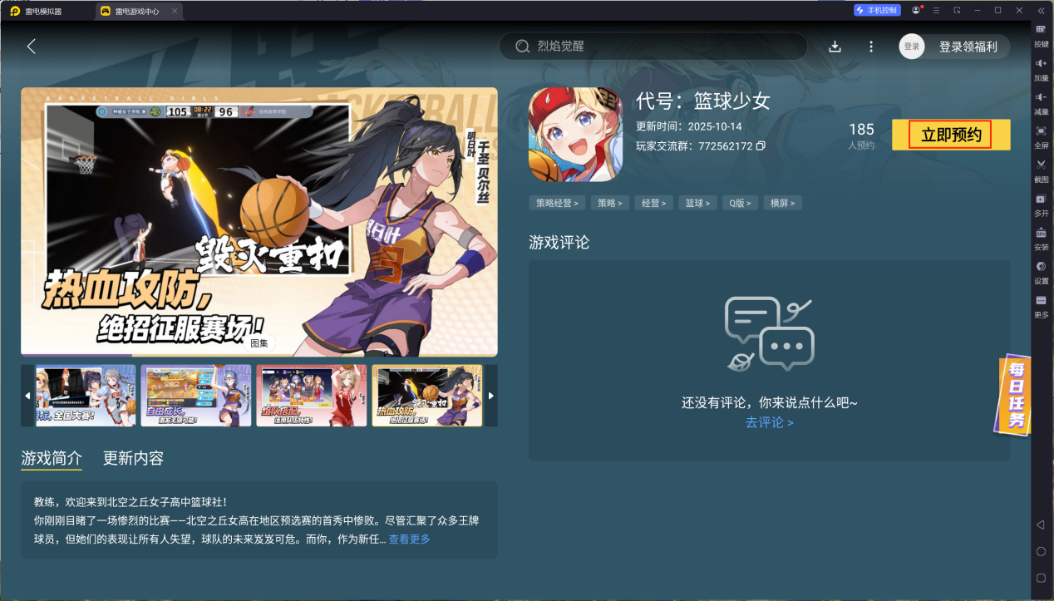Open the account profile icon in title bar
The width and height of the screenshot is (1054, 601).
(x=916, y=10)
